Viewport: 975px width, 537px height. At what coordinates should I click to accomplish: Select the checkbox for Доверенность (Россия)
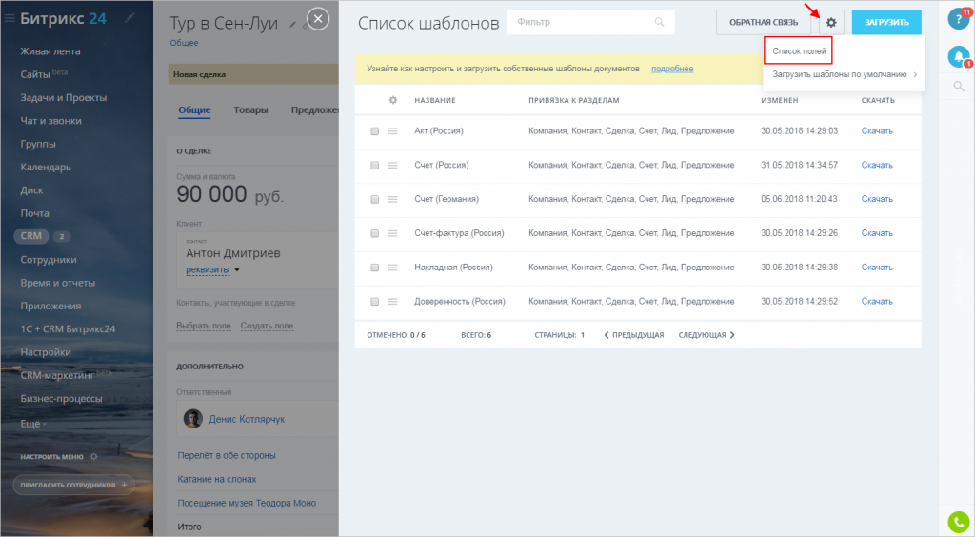click(x=374, y=302)
